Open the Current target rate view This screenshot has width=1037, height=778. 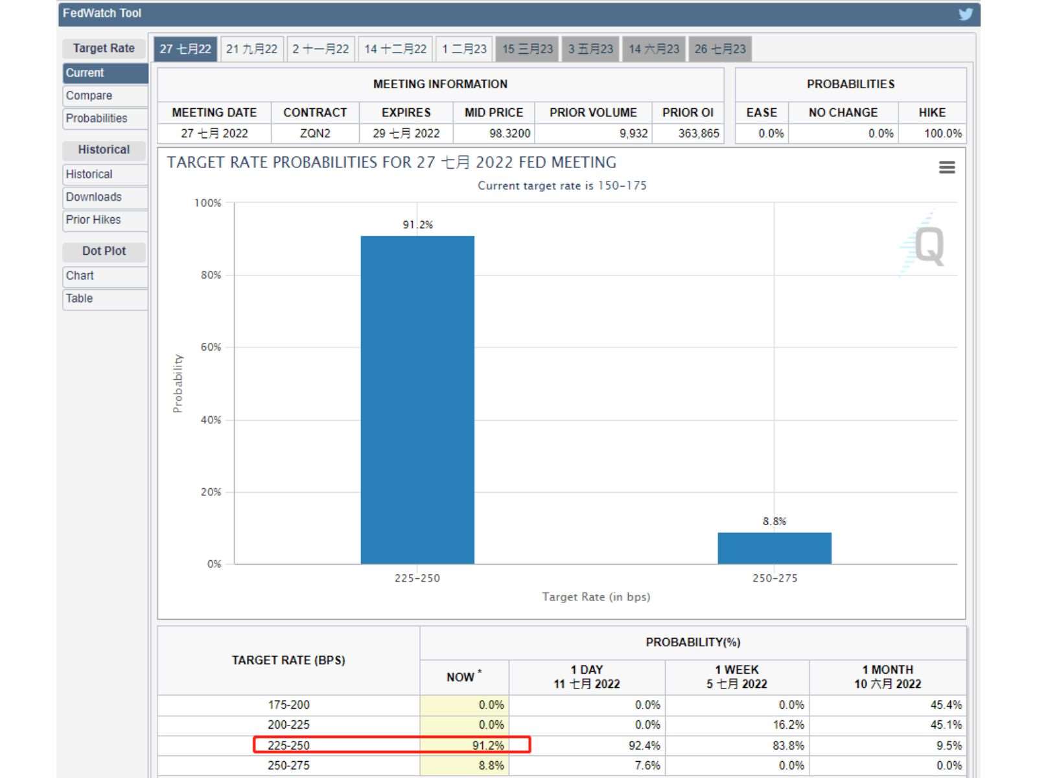tap(105, 73)
